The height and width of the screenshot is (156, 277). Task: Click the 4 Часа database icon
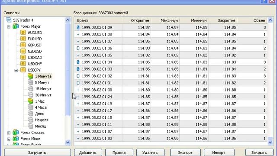pyautogui.click(x=30, y=107)
